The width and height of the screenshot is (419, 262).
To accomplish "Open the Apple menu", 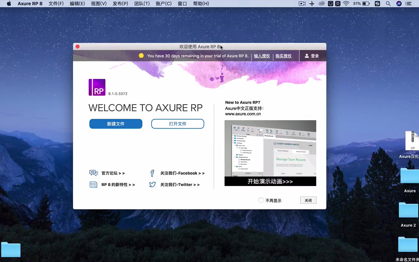I will coord(9,4).
